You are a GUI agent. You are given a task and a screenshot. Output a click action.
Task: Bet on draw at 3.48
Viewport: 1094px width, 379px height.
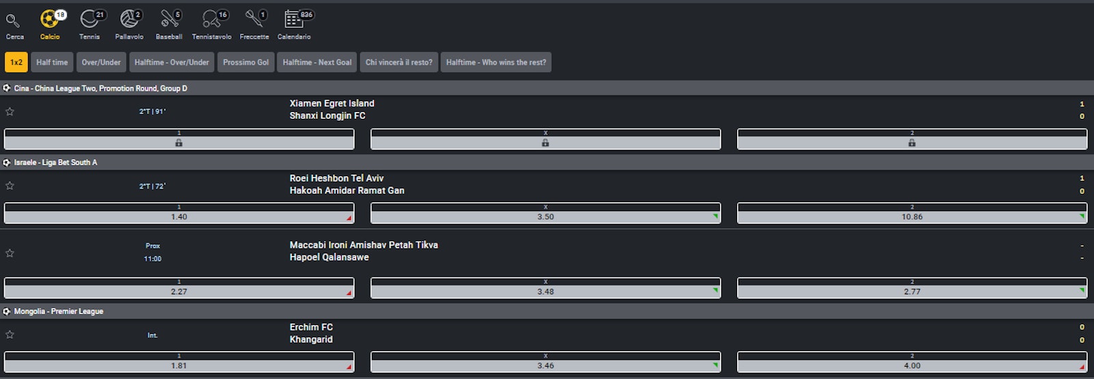click(x=546, y=288)
